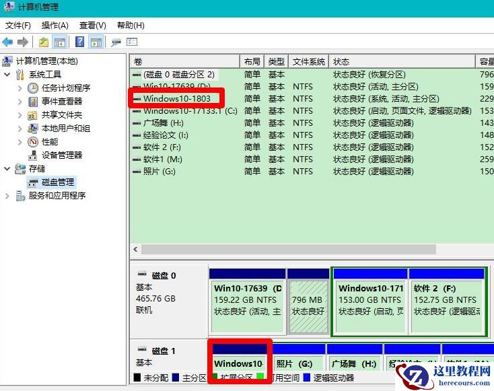Select the 软件1 (M:) volume row
This screenshot has height=391, width=494.
click(312, 159)
